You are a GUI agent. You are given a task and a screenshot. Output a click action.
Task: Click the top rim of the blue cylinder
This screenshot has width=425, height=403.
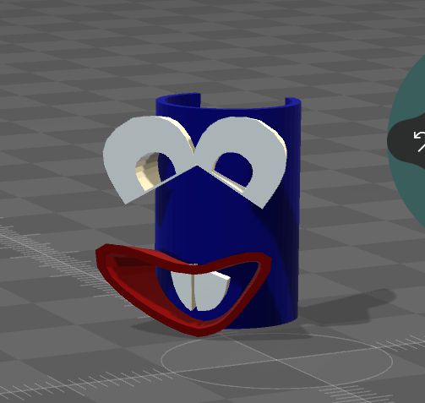click(x=228, y=102)
